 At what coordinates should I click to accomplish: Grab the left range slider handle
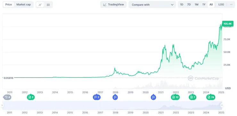tap(2, 105)
